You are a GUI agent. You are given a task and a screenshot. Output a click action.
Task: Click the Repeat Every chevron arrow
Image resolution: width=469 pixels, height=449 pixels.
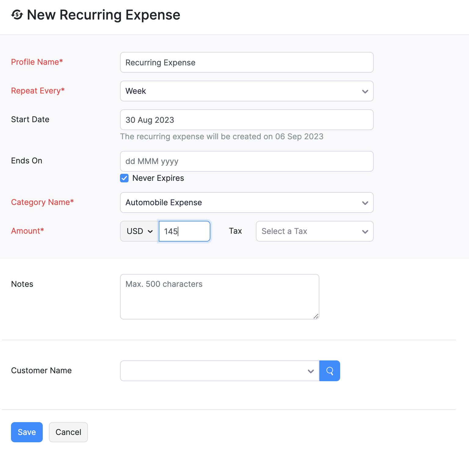(365, 91)
